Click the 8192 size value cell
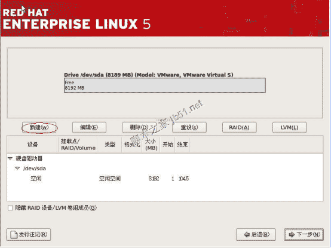Screen dimensions: 331x248 tap(154, 179)
